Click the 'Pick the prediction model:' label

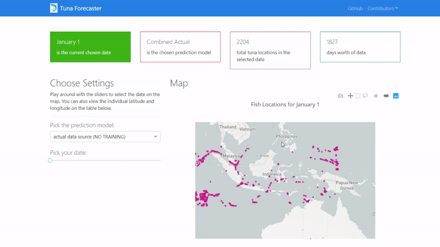point(82,125)
